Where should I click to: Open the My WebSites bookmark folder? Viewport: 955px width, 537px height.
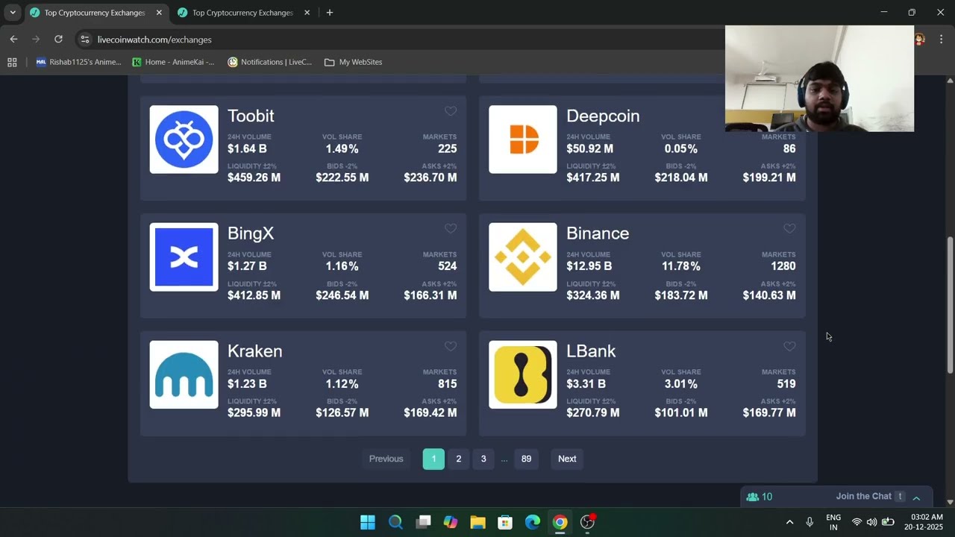(354, 62)
